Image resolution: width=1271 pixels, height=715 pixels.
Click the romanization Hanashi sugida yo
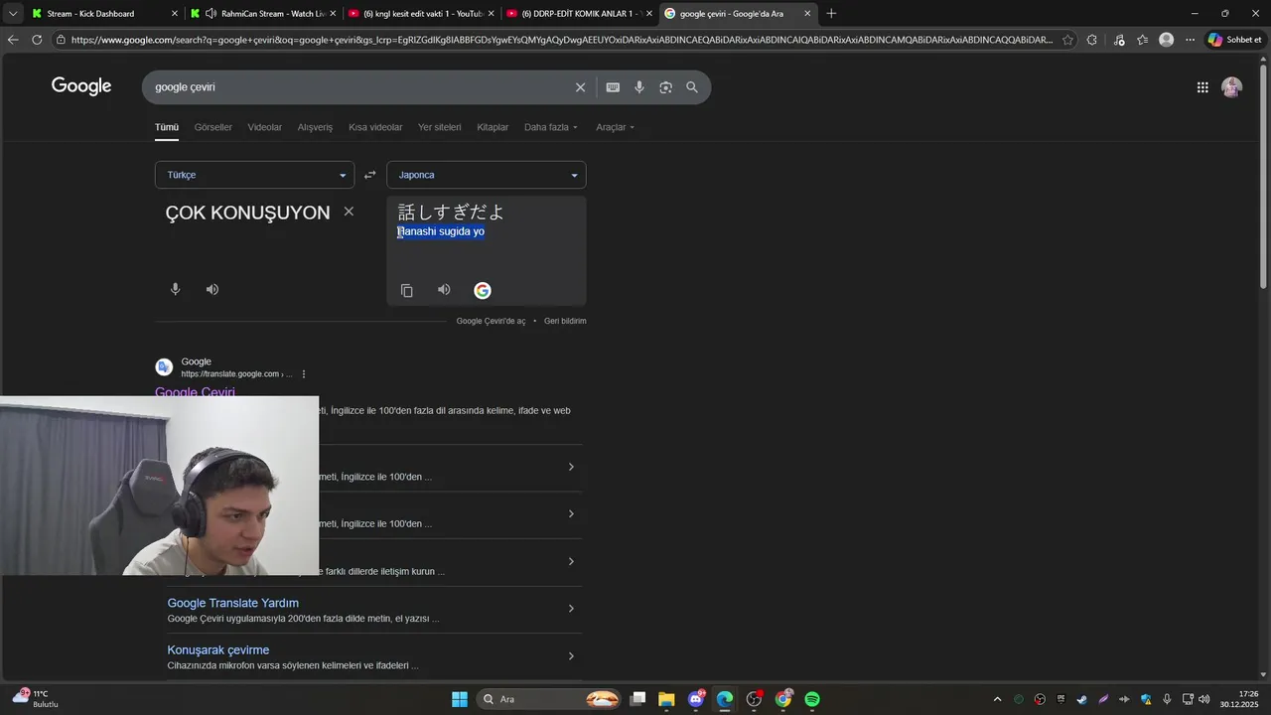coord(441,231)
